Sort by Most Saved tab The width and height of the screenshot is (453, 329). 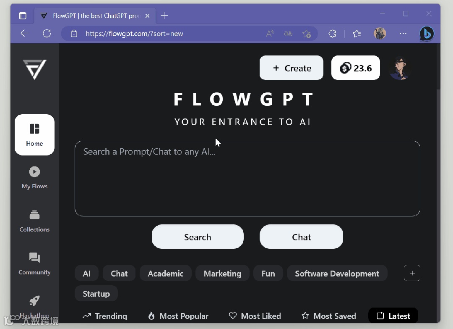pos(329,316)
